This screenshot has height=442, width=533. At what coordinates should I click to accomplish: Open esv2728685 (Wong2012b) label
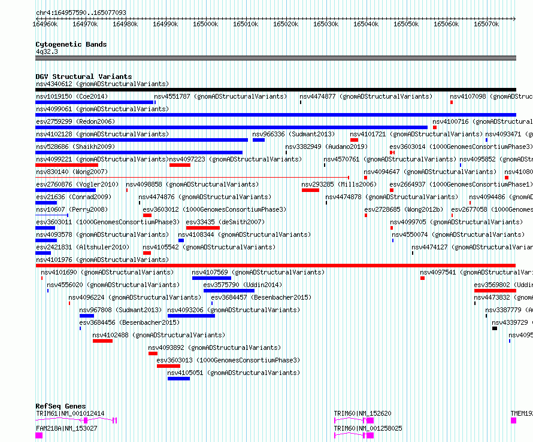click(404, 209)
